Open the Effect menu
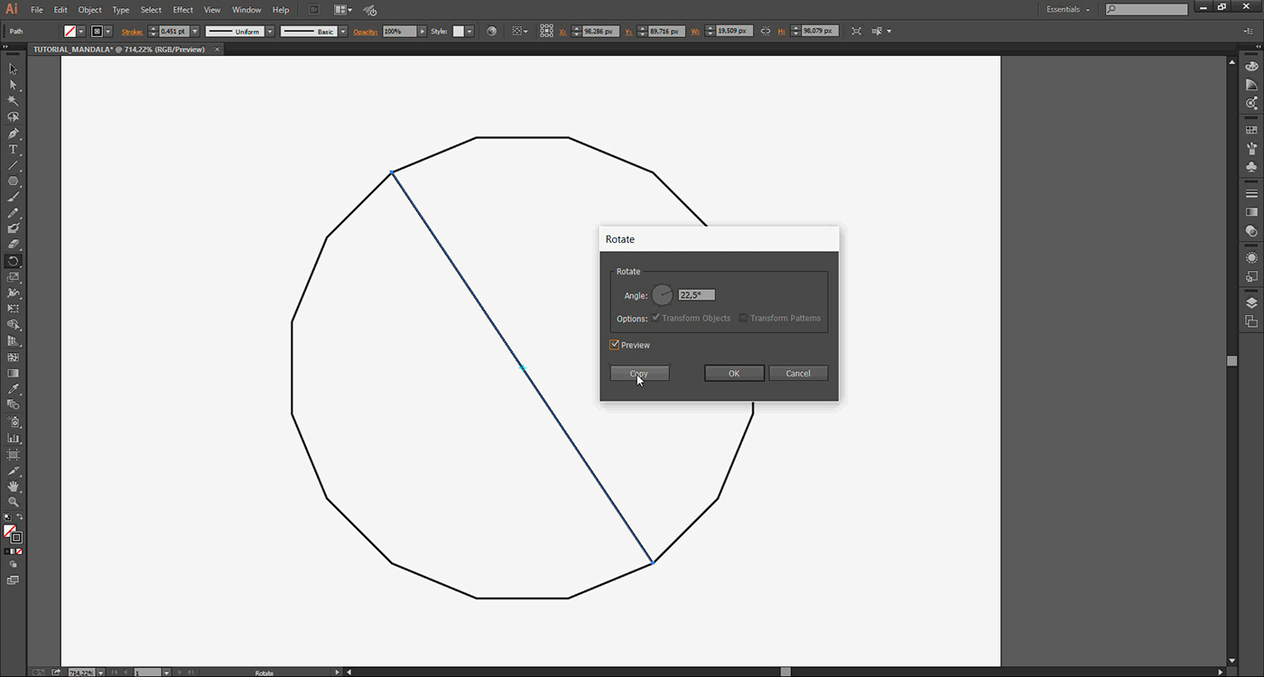 point(183,10)
